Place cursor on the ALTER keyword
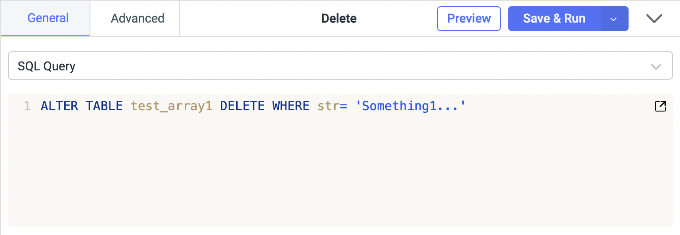Viewport: 680px width, 235px height. click(59, 106)
